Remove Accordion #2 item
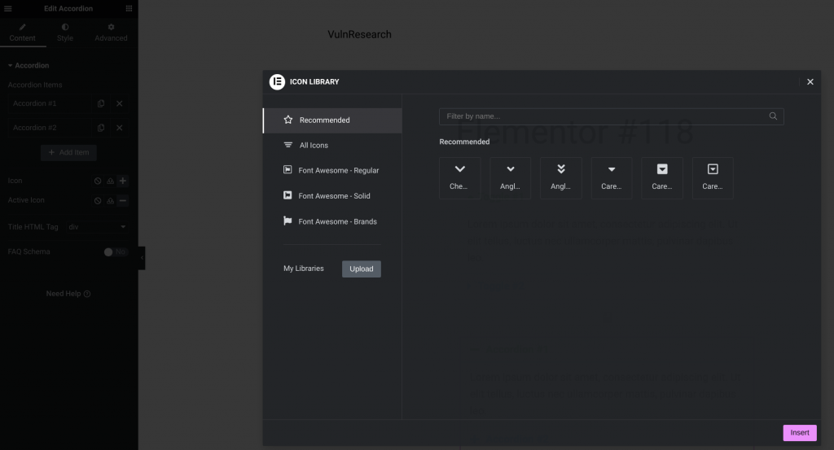This screenshot has height=450, width=834. click(x=119, y=128)
